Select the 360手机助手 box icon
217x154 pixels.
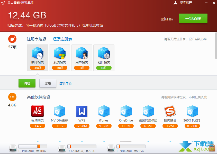click(192, 111)
